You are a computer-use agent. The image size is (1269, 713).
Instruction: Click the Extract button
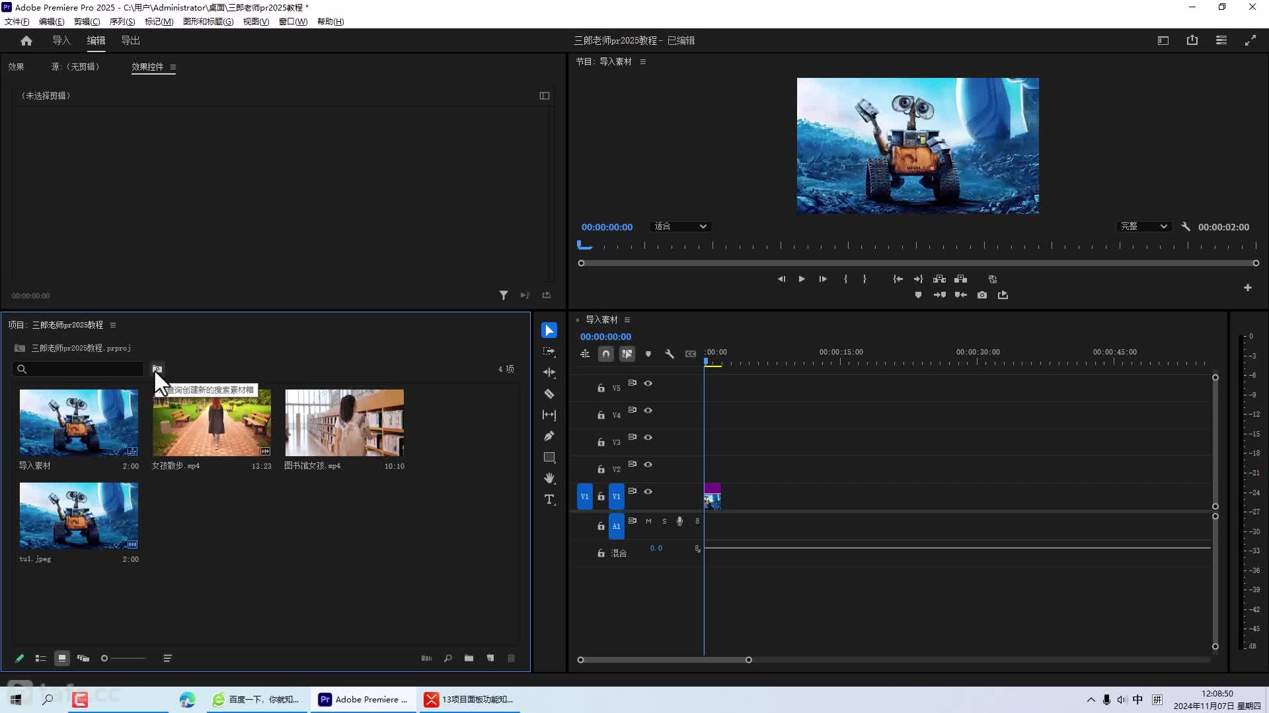(x=961, y=279)
